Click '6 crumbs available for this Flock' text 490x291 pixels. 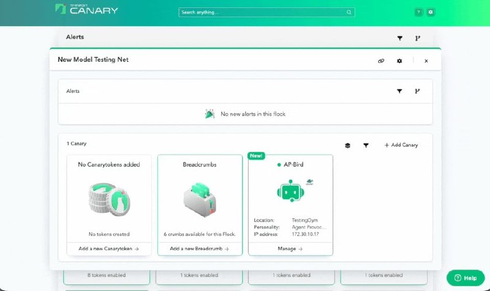point(200,234)
